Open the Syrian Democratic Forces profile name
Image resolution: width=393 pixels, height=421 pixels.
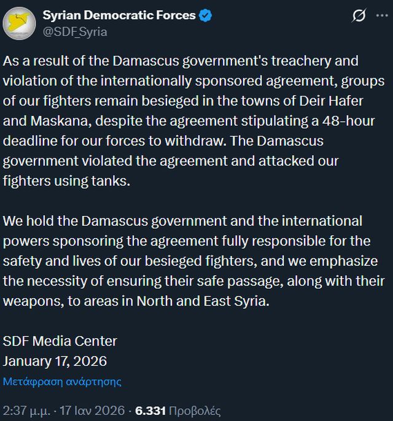click(x=119, y=16)
